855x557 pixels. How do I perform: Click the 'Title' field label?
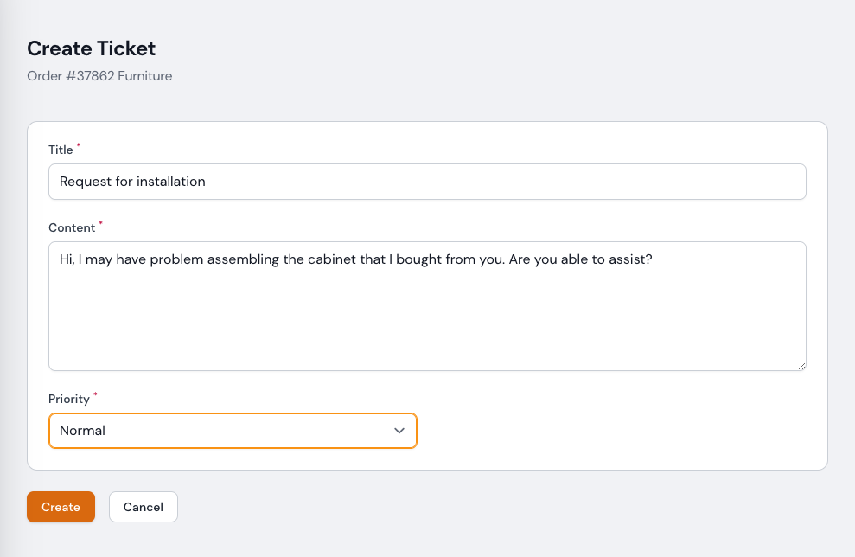click(61, 150)
